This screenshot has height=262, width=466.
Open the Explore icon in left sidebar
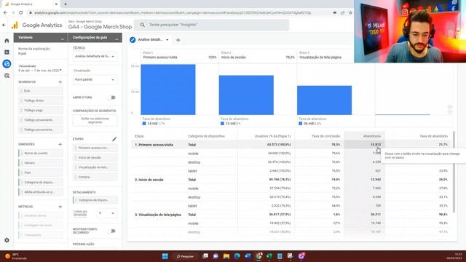click(7, 64)
